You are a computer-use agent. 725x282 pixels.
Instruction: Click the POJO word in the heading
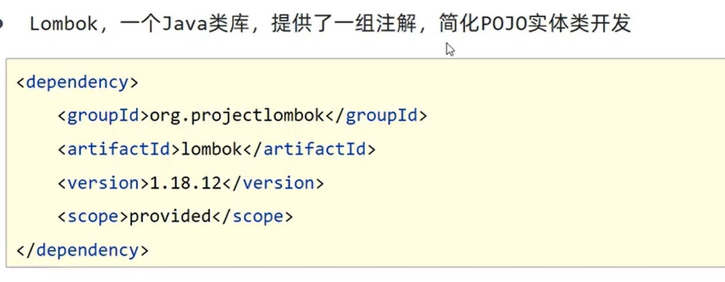[x=504, y=23]
